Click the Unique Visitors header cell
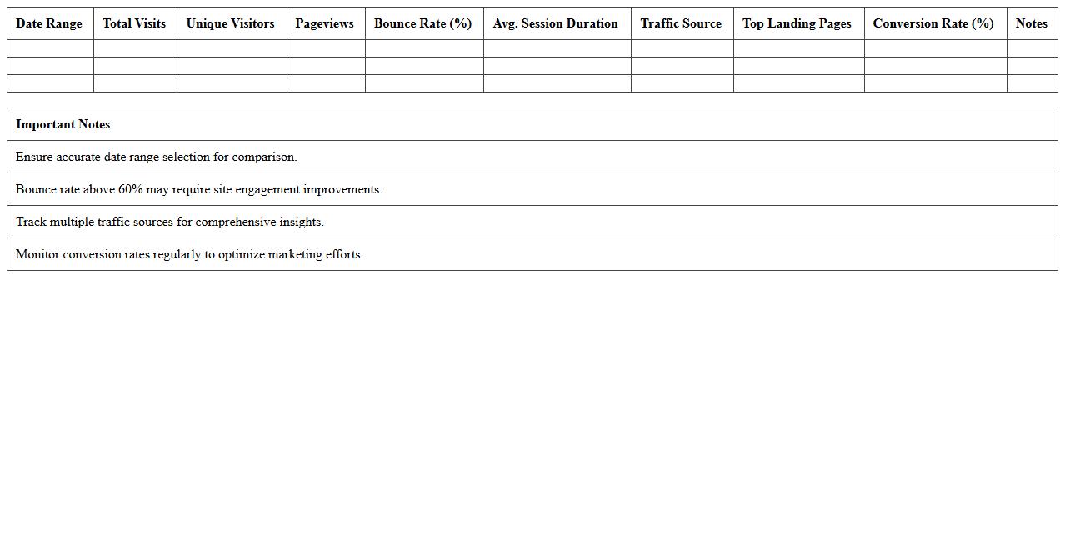Viewport: 1065px width, 542px height. 230,23
